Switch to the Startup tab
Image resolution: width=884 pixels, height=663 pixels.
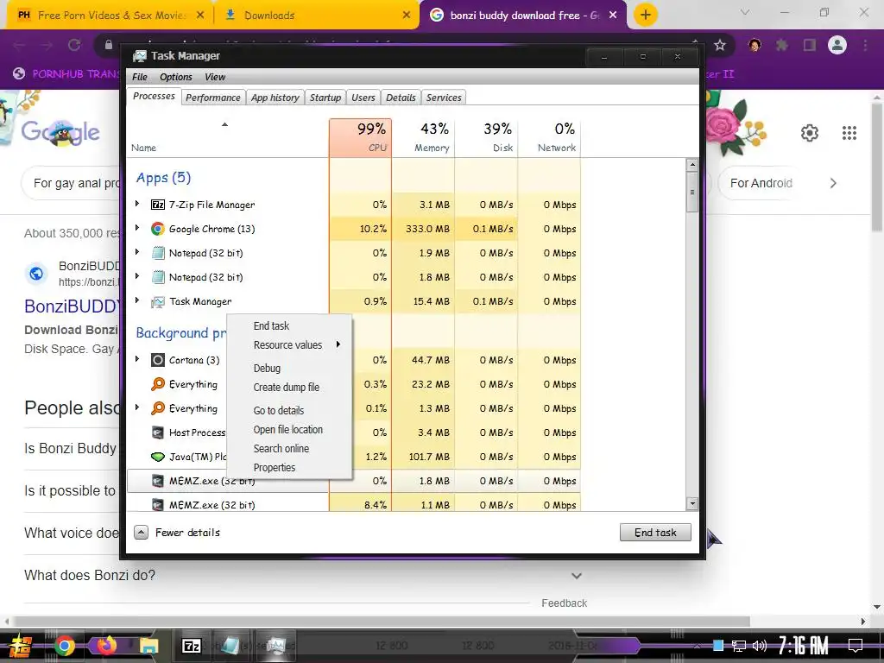[x=325, y=98]
